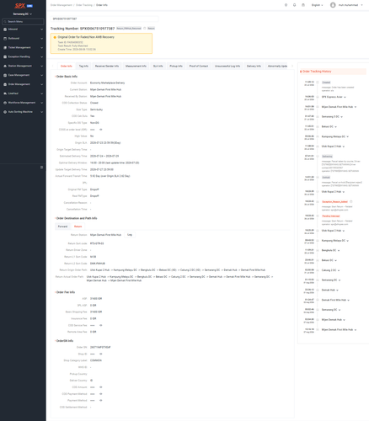
Task: Click the Search Menu input field
Action: [23, 22]
